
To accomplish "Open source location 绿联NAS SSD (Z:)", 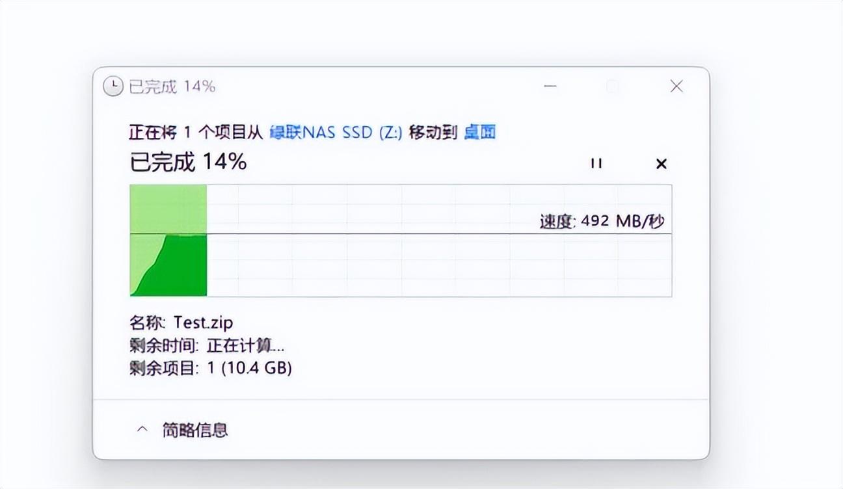I will point(336,133).
